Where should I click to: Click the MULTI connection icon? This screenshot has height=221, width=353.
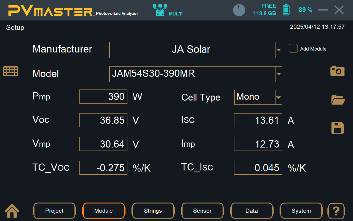click(160, 10)
